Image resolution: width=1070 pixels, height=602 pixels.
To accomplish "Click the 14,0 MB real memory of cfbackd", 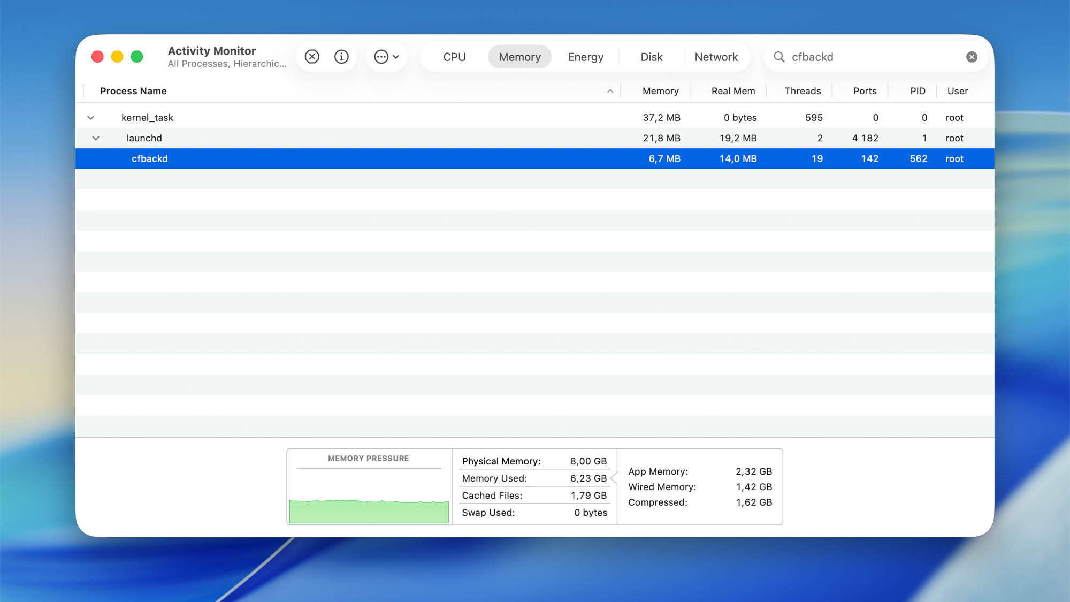I will coord(738,158).
